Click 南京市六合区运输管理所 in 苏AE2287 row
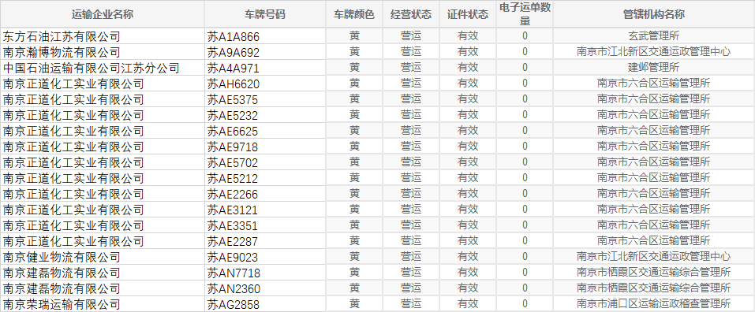This screenshot has width=755, height=312. click(654, 241)
